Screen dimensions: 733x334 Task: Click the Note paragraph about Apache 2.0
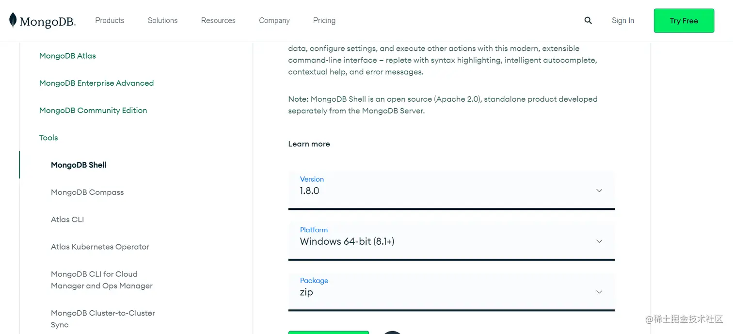click(x=443, y=105)
